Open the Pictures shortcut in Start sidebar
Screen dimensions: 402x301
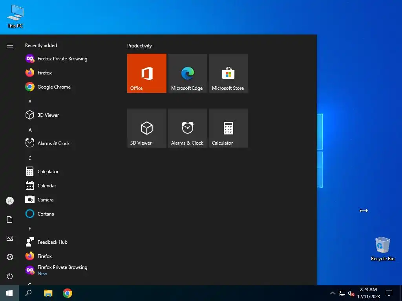[10, 238]
